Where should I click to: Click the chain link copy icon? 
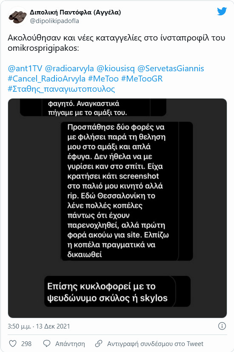99,343
